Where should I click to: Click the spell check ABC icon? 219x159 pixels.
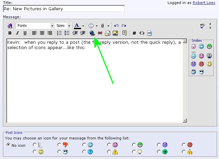(202, 26)
